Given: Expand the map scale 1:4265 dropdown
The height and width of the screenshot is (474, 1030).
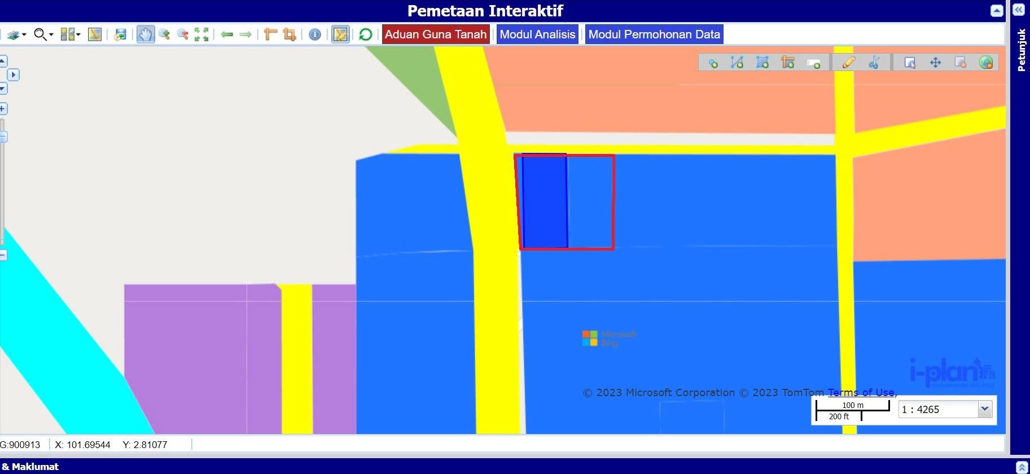Looking at the screenshot, I should (x=984, y=409).
